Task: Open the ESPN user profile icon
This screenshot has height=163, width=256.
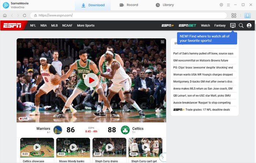Action: click(x=249, y=26)
